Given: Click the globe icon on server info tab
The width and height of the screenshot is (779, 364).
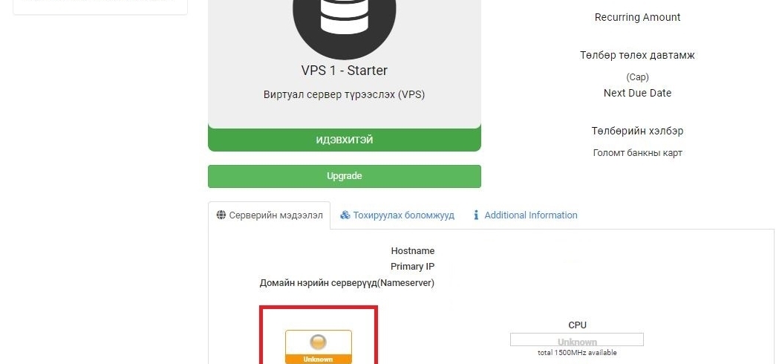Looking at the screenshot, I should (221, 215).
